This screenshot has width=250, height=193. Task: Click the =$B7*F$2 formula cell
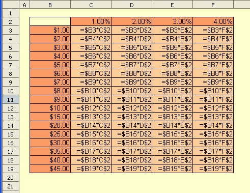pos(213,65)
